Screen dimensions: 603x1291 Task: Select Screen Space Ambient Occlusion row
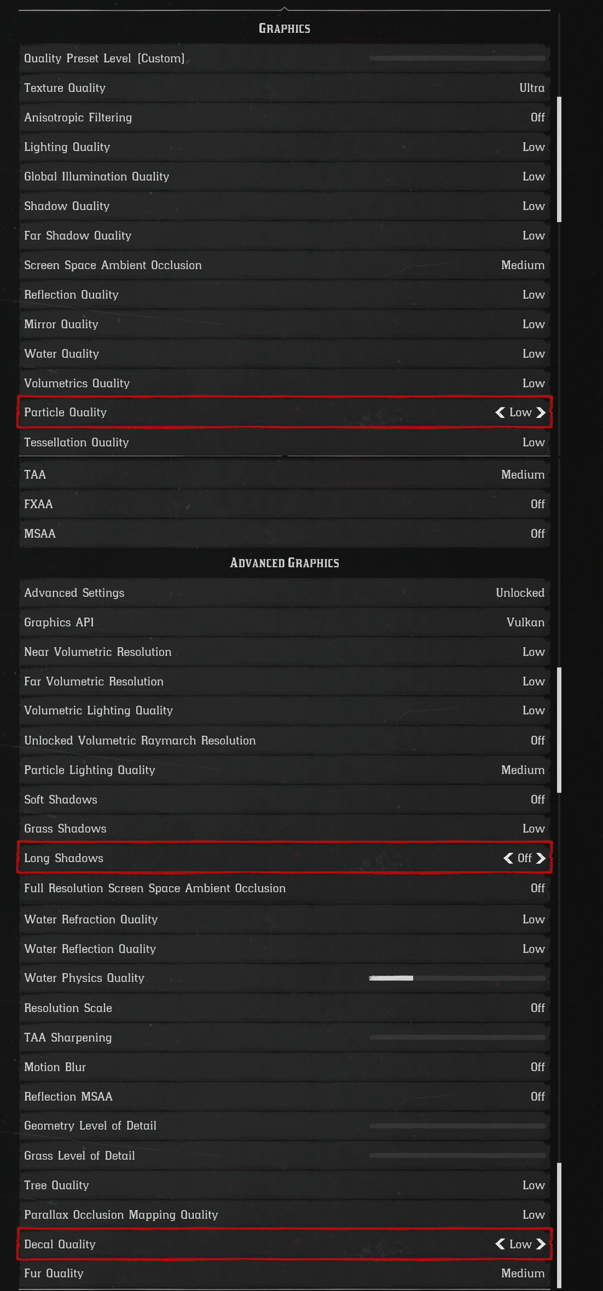click(284, 265)
